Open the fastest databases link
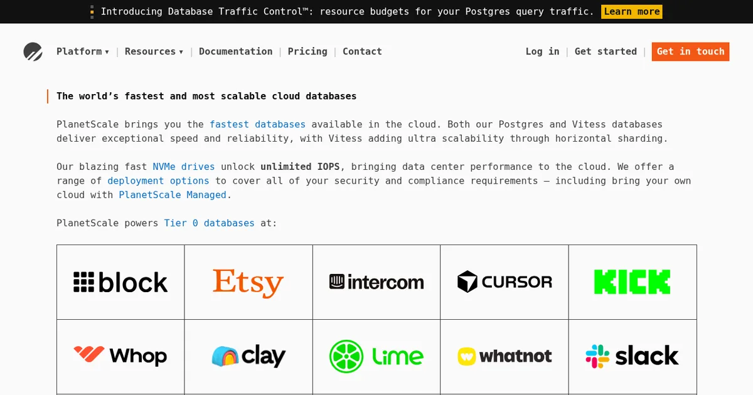Image resolution: width=753 pixels, height=395 pixels. click(x=257, y=124)
